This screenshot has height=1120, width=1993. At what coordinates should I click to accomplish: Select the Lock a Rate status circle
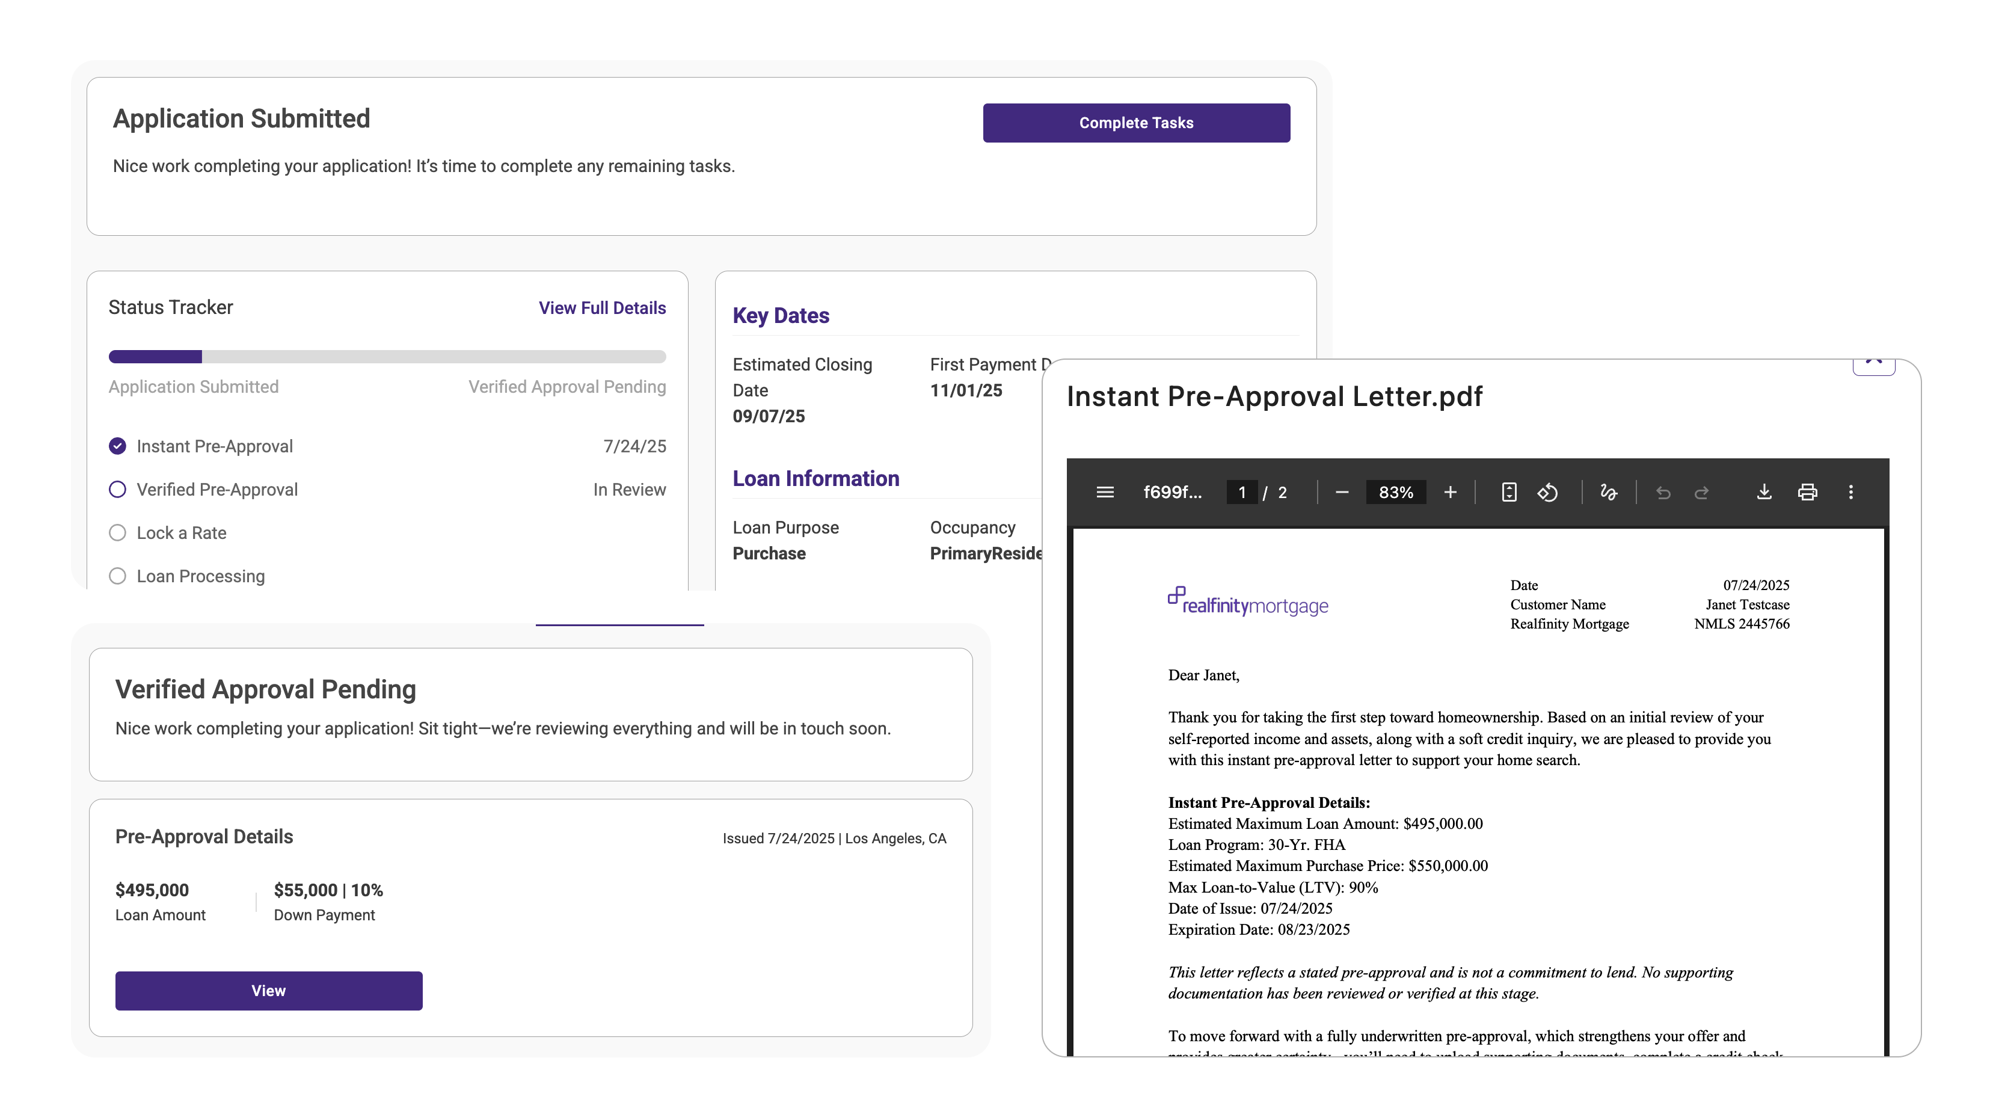[118, 532]
